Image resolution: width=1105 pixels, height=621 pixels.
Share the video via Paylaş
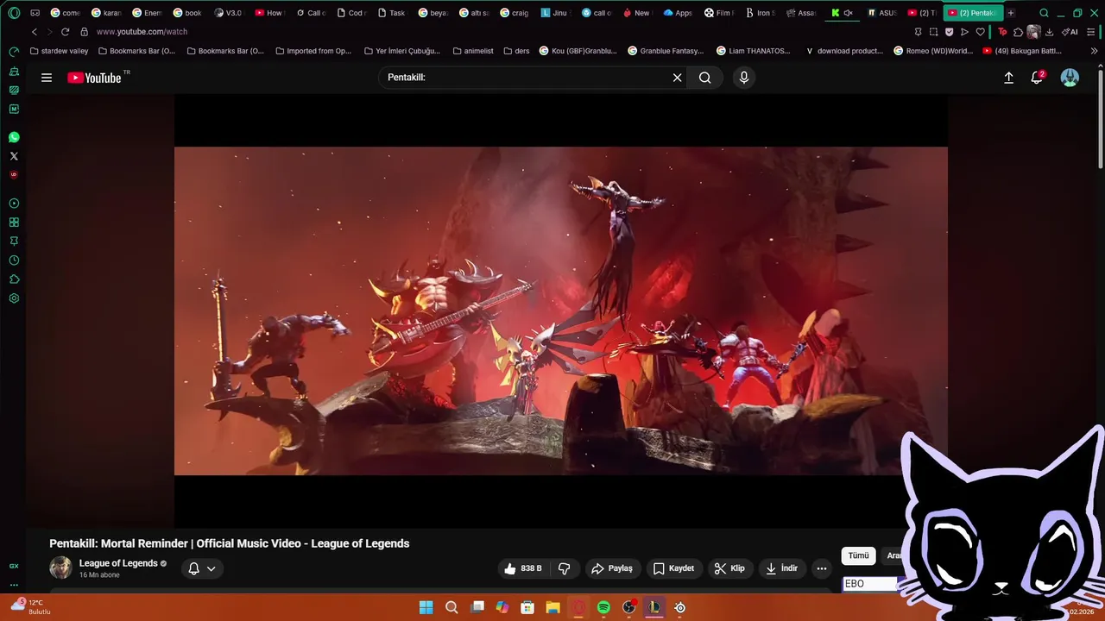pos(612,568)
